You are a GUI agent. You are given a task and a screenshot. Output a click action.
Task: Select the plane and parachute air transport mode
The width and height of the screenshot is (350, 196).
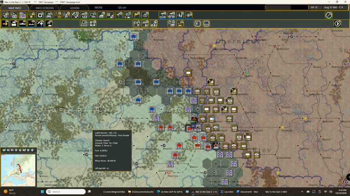pyautogui.click(x=40, y=23)
